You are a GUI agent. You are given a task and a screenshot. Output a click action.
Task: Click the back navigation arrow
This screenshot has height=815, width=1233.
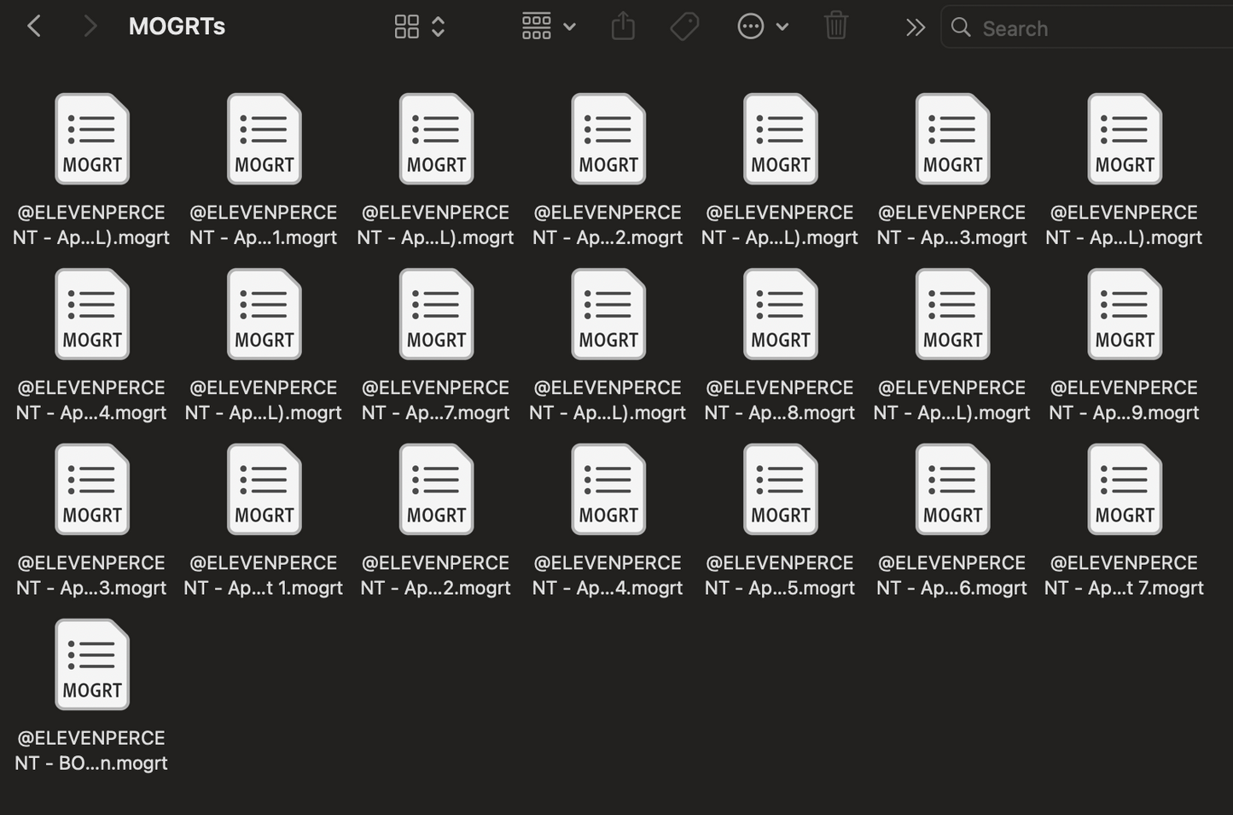click(x=33, y=26)
